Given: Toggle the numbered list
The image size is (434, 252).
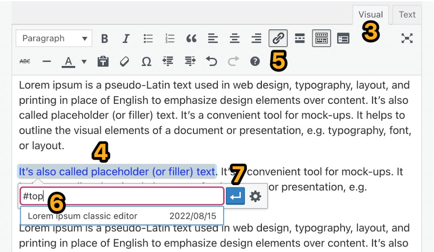Looking at the screenshot, I should click(x=169, y=38).
